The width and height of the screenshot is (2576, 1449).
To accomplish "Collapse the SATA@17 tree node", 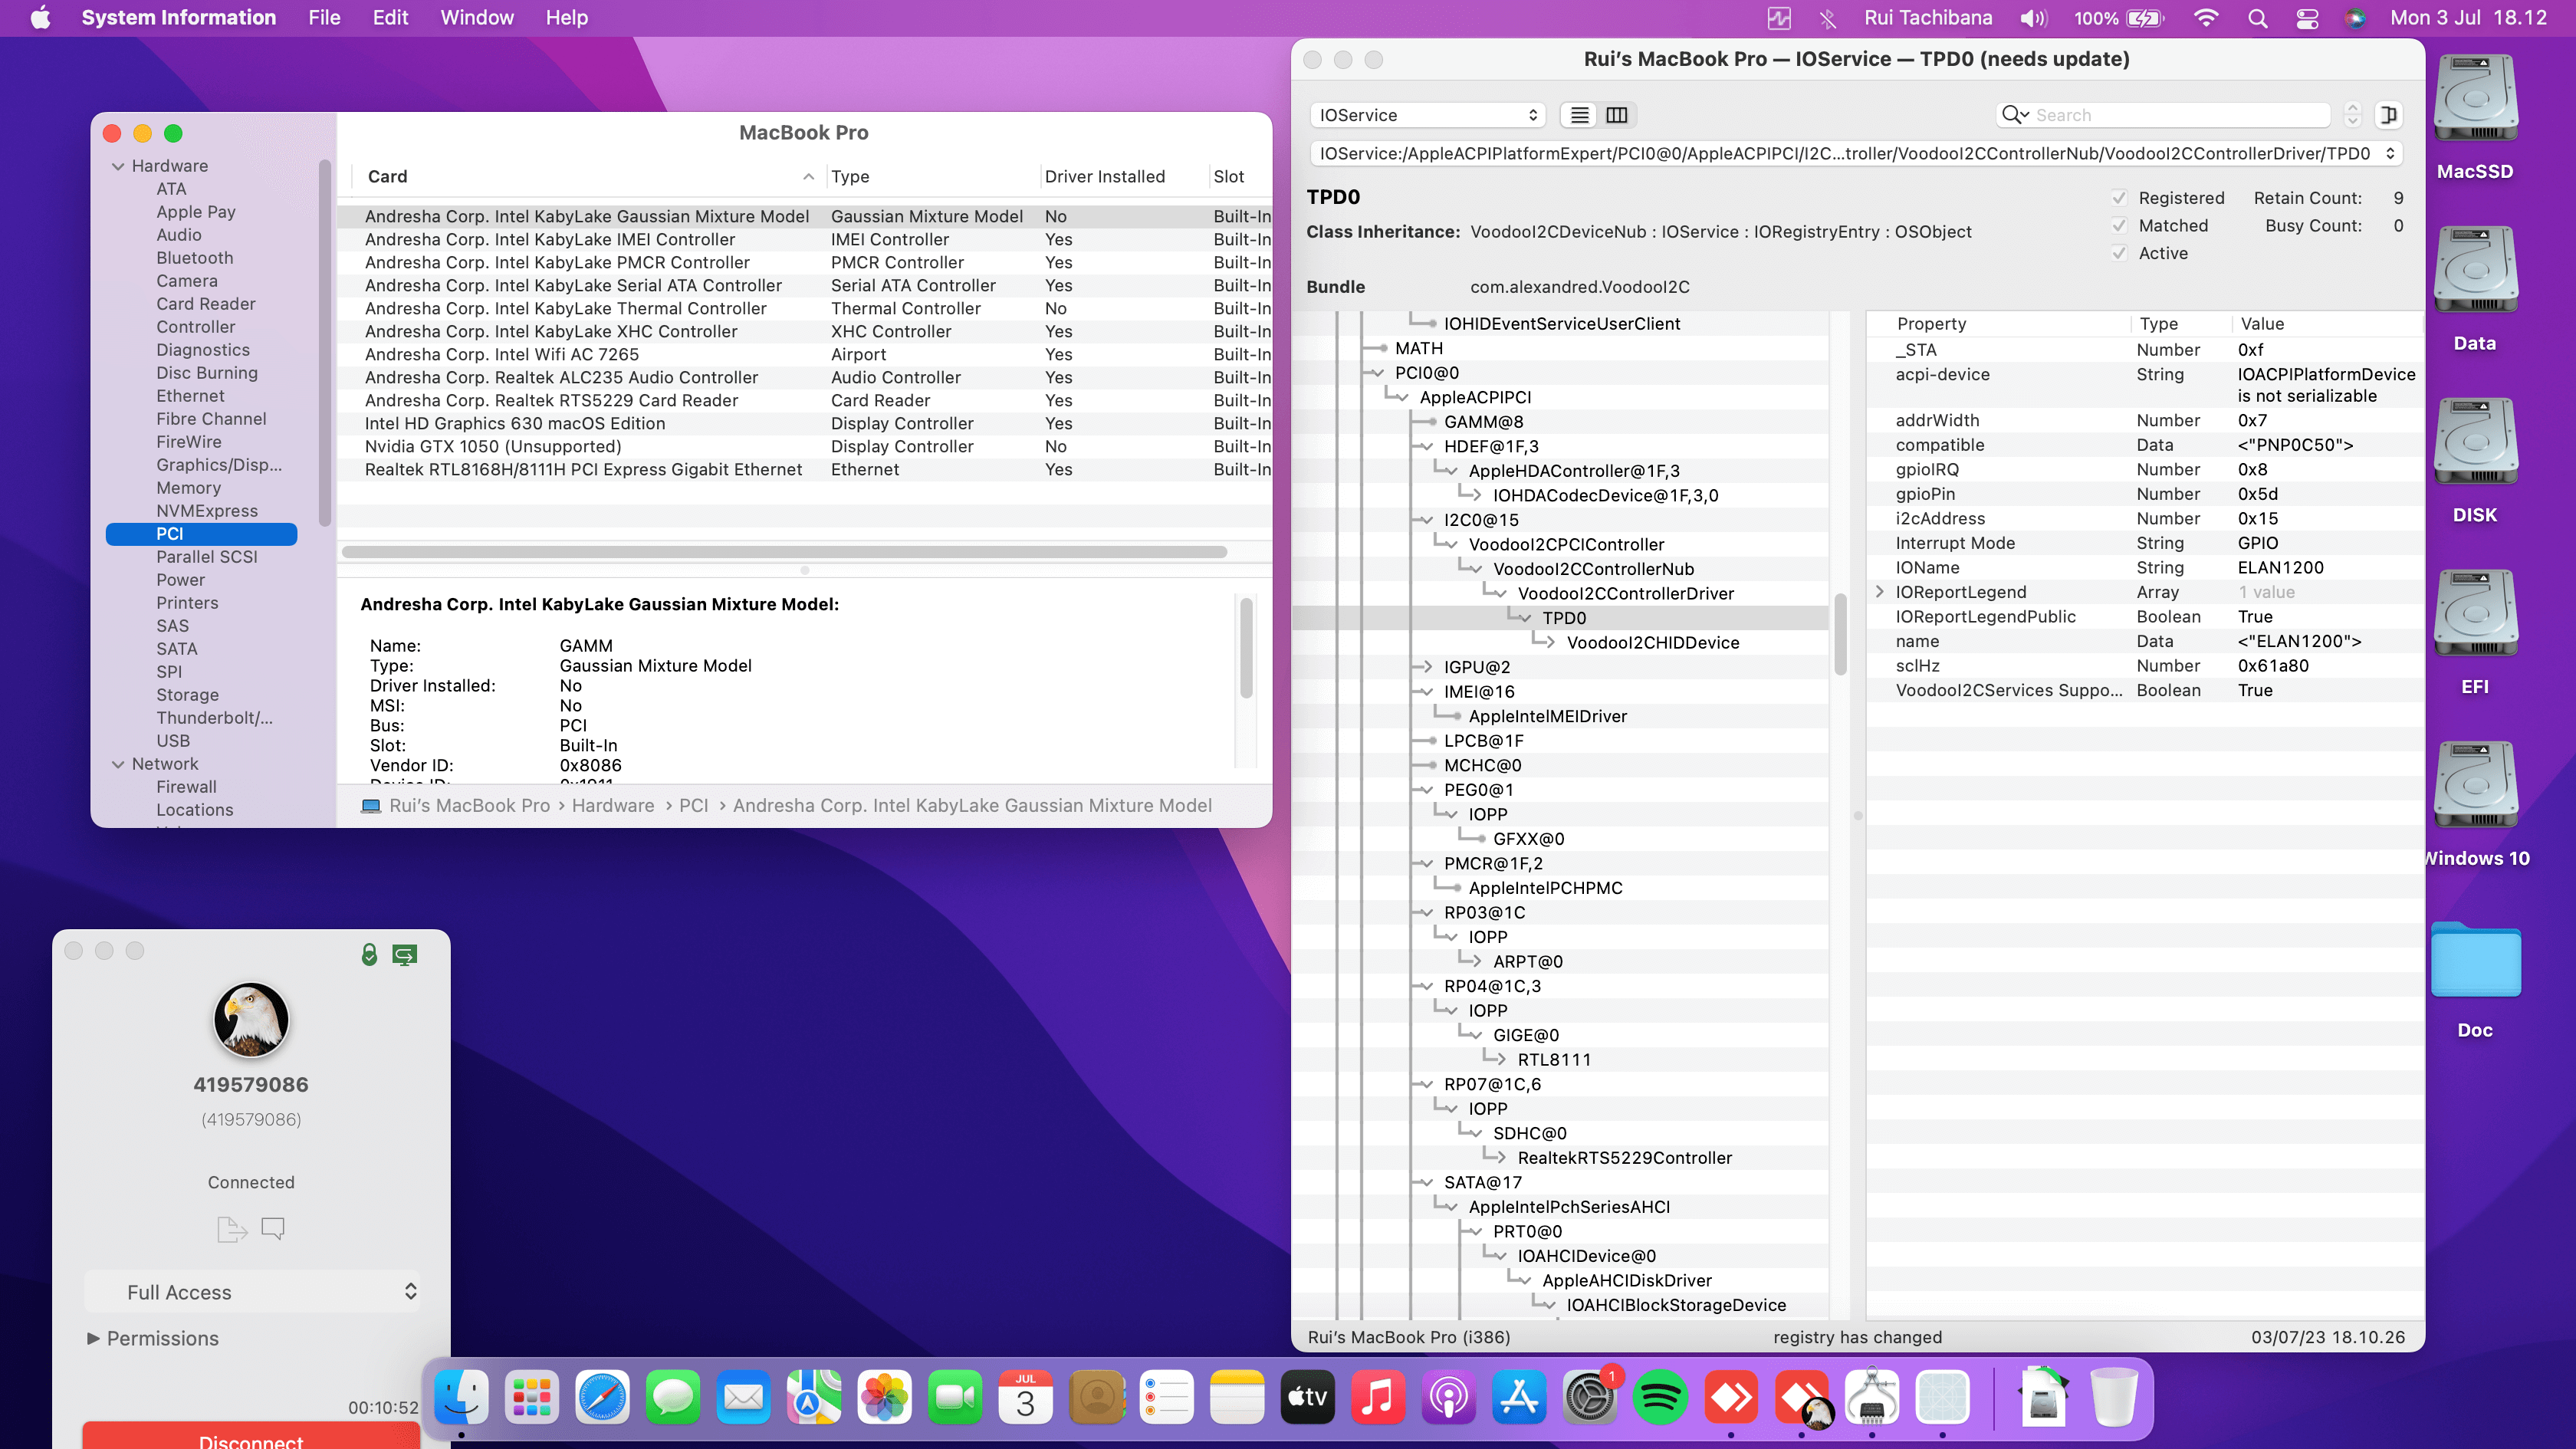I will pyautogui.click(x=1426, y=1182).
